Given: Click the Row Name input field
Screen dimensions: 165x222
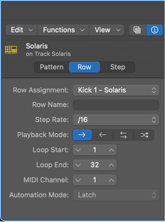Looking at the screenshot, I should [x=116, y=105].
